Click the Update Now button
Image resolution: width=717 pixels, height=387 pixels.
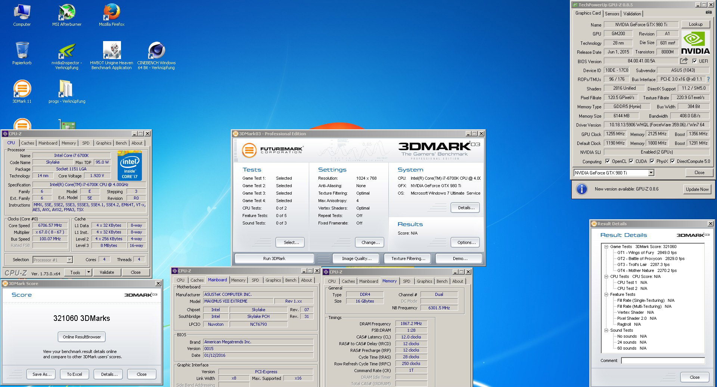697,189
